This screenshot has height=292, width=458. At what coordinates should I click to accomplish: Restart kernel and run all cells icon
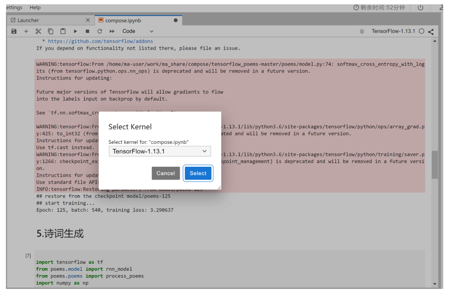112,31
